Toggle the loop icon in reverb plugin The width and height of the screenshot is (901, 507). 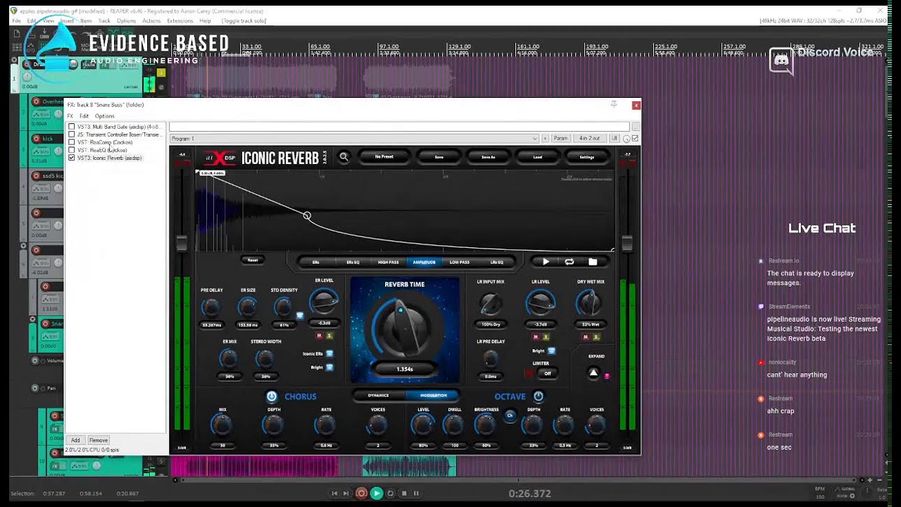pos(569,261)
